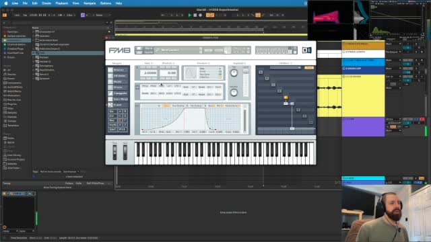Click the orange track header
Image resolution: width=431 pixels, height=242 pixels.
click(x=363, y=46)
